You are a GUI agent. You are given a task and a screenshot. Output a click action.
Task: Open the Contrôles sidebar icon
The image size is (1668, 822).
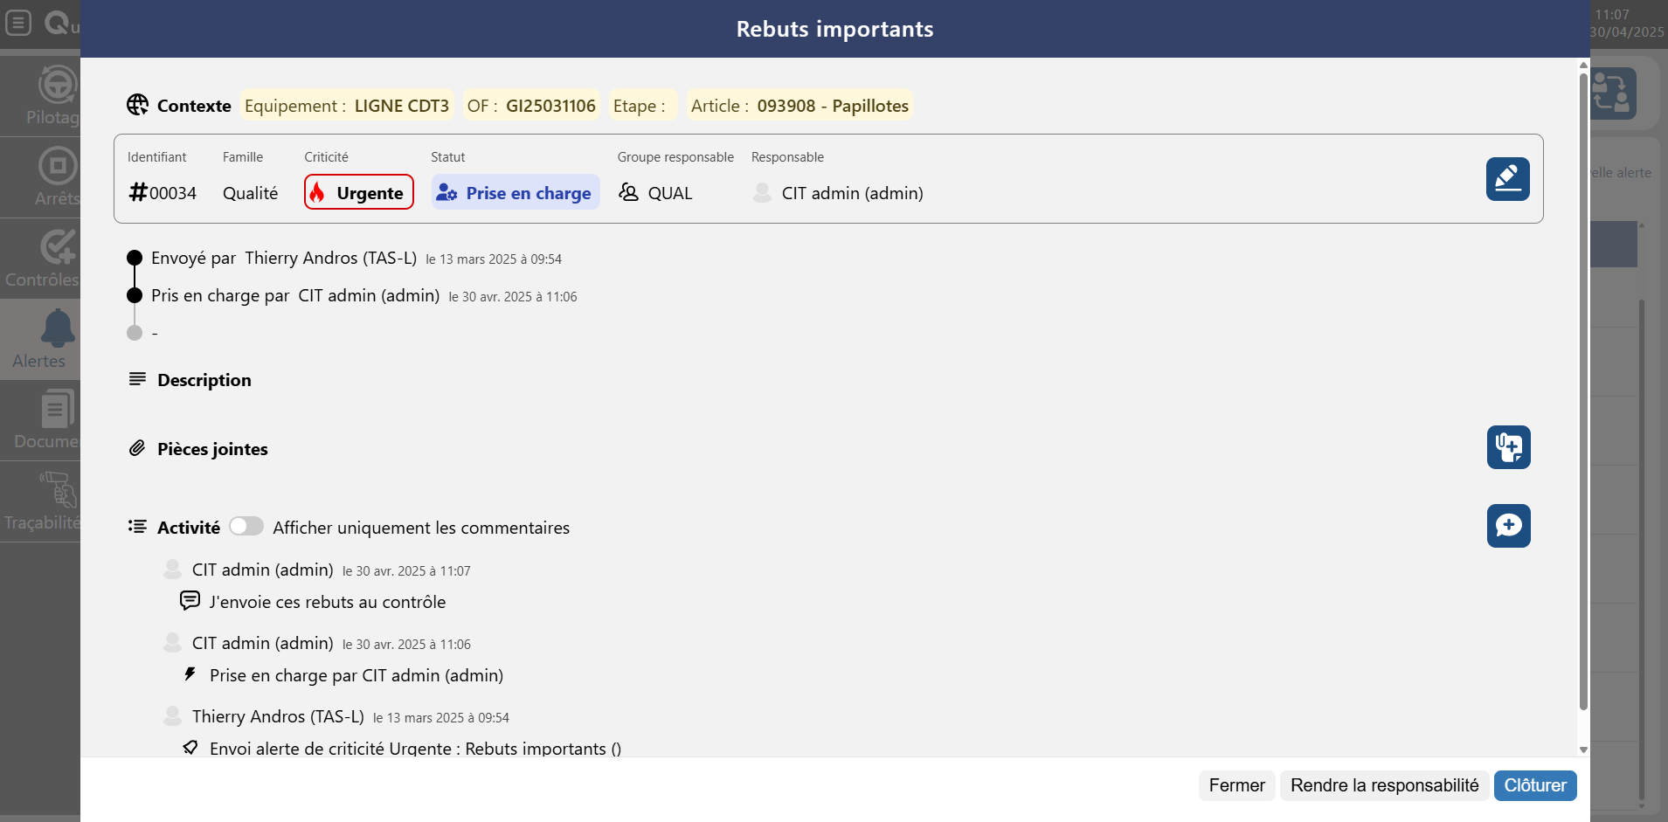point(49,258)
